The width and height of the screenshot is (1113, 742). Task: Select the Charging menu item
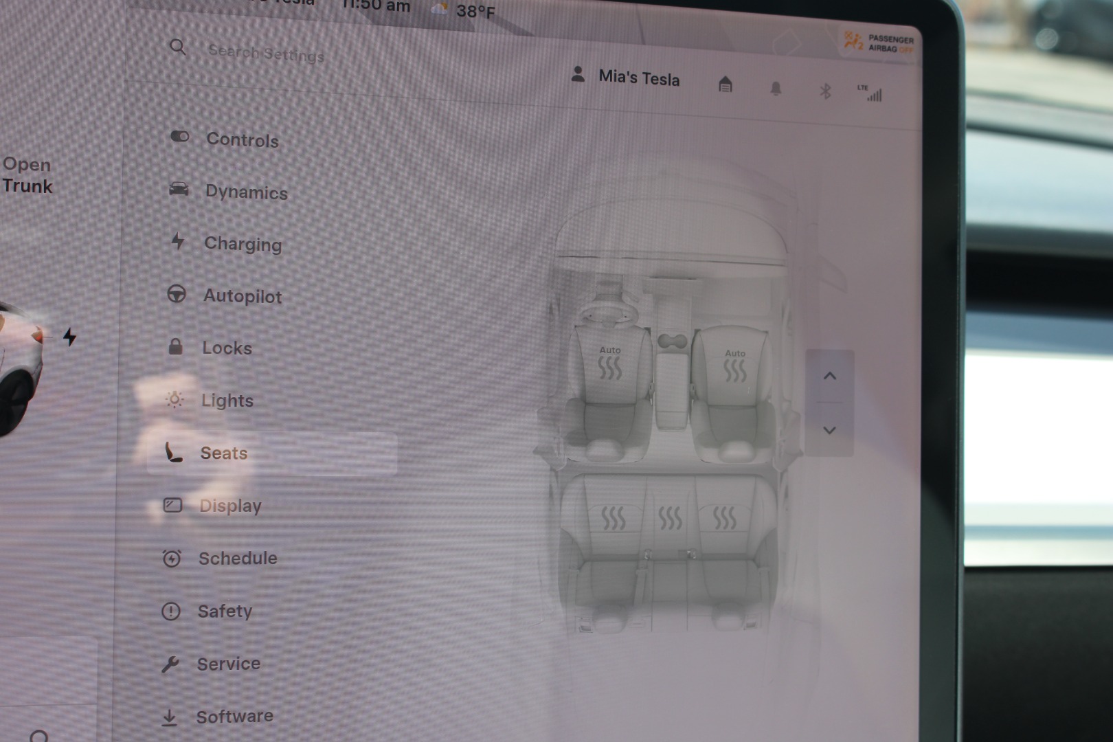point(243,244)
